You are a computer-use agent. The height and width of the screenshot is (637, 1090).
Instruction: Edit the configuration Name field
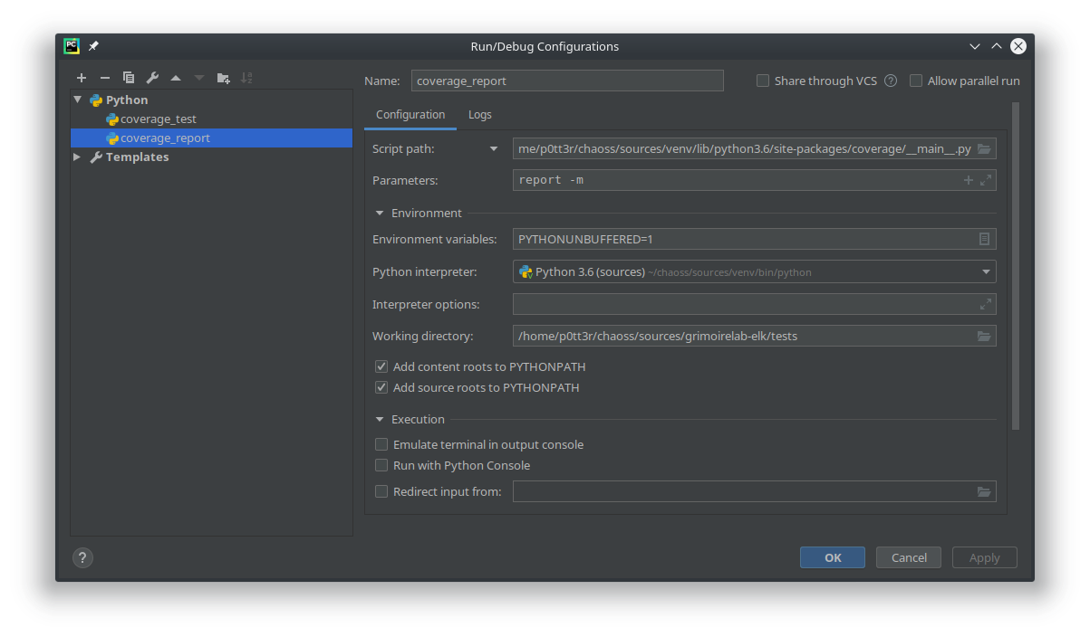pos(567,81)
